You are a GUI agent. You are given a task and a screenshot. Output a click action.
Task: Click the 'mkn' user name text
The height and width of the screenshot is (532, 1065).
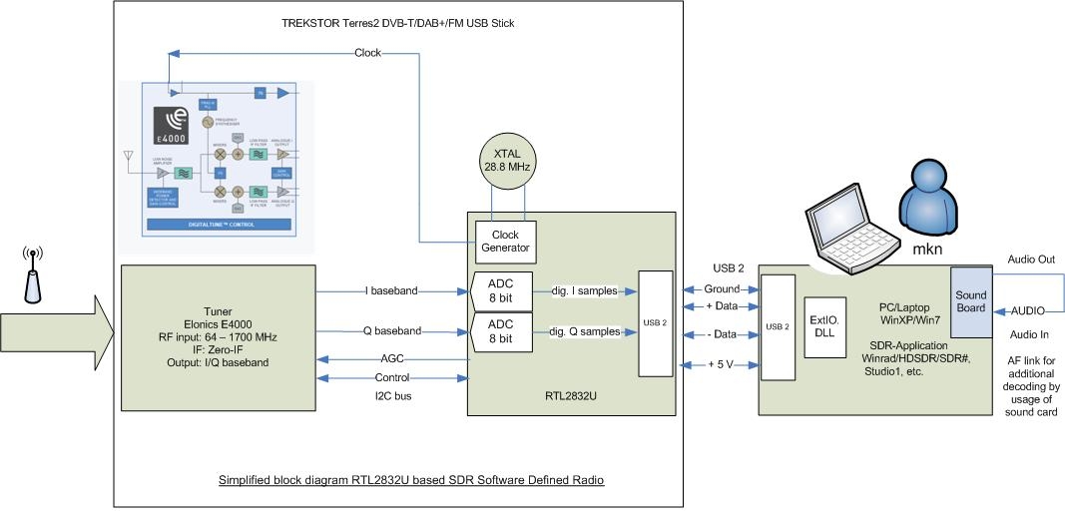tap(927, 250)
